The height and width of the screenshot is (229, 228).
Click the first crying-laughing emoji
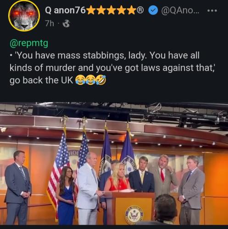pyautogui.click(x=81, y=80)
